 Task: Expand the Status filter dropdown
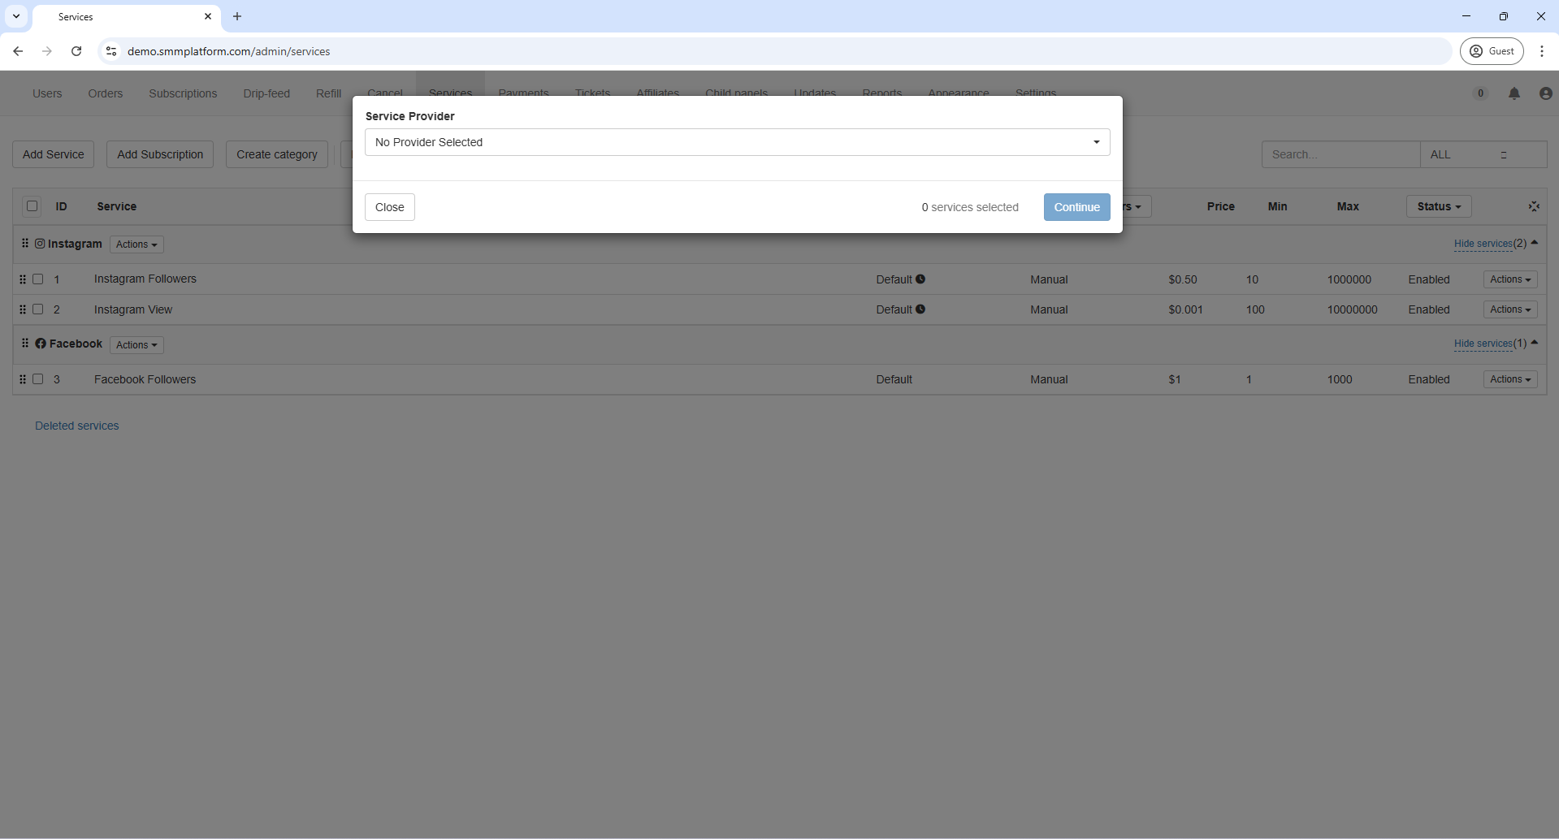1438,206
